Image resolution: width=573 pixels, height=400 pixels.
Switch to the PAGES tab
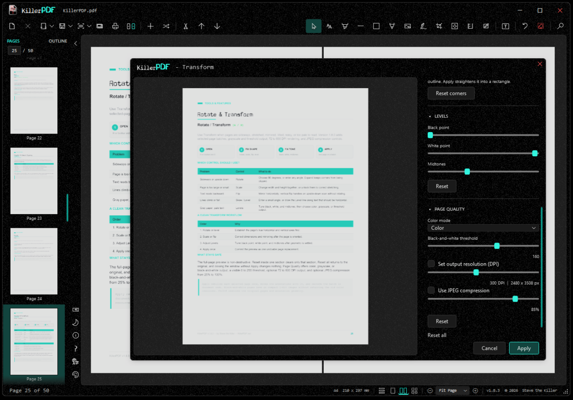[x=13, y=41]
